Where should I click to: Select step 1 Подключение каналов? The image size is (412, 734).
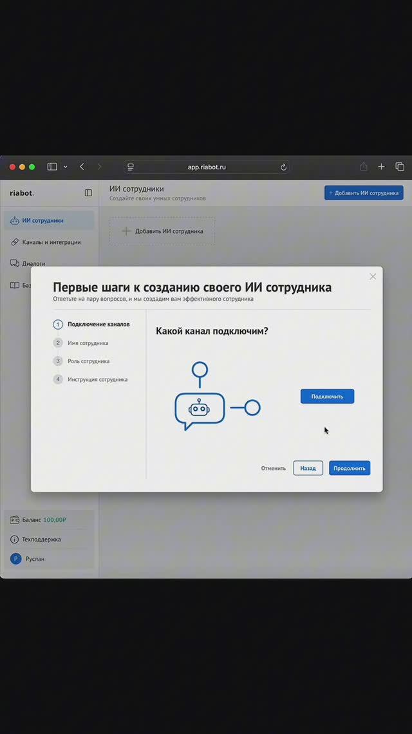pos(91,325)
